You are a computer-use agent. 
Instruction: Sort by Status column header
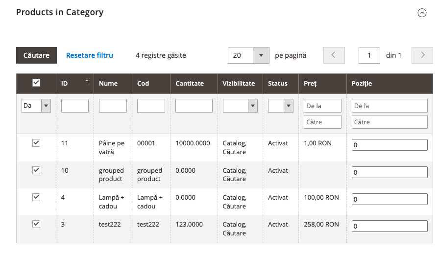click(x=281, y=83)
